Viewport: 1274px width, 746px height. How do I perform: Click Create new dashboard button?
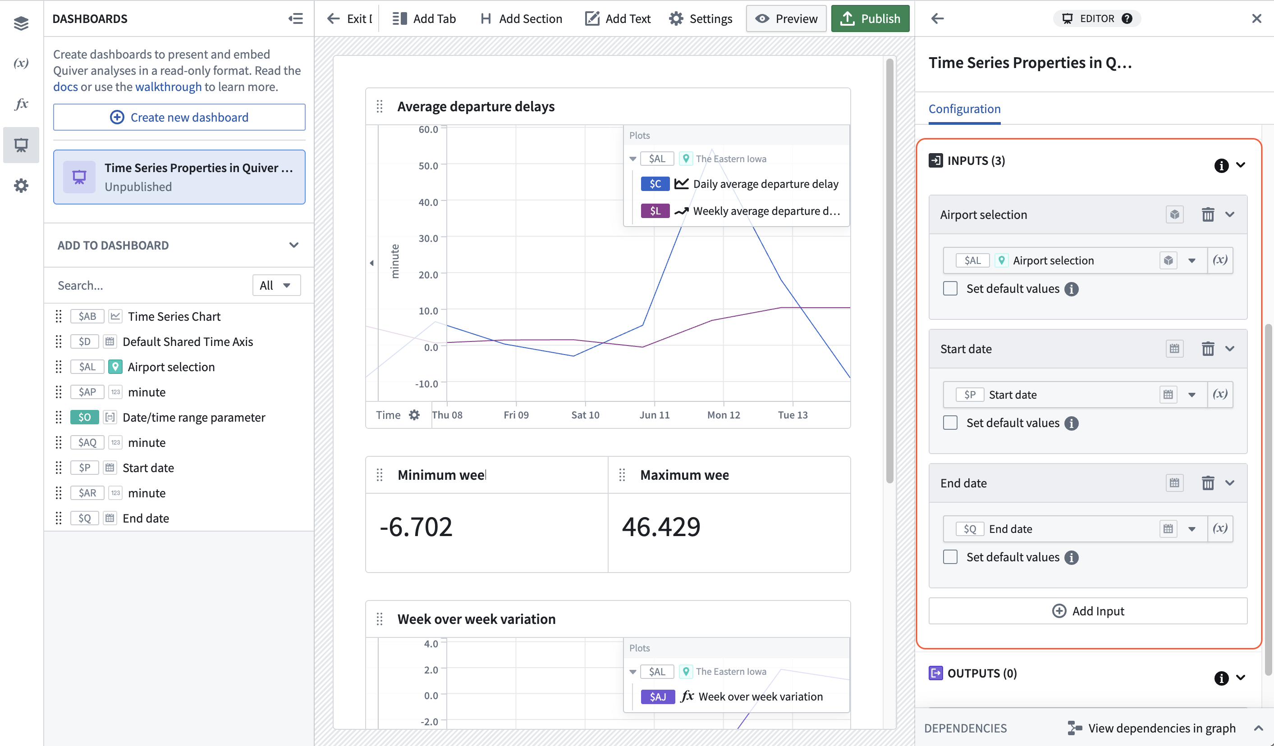tap(179, 117)
